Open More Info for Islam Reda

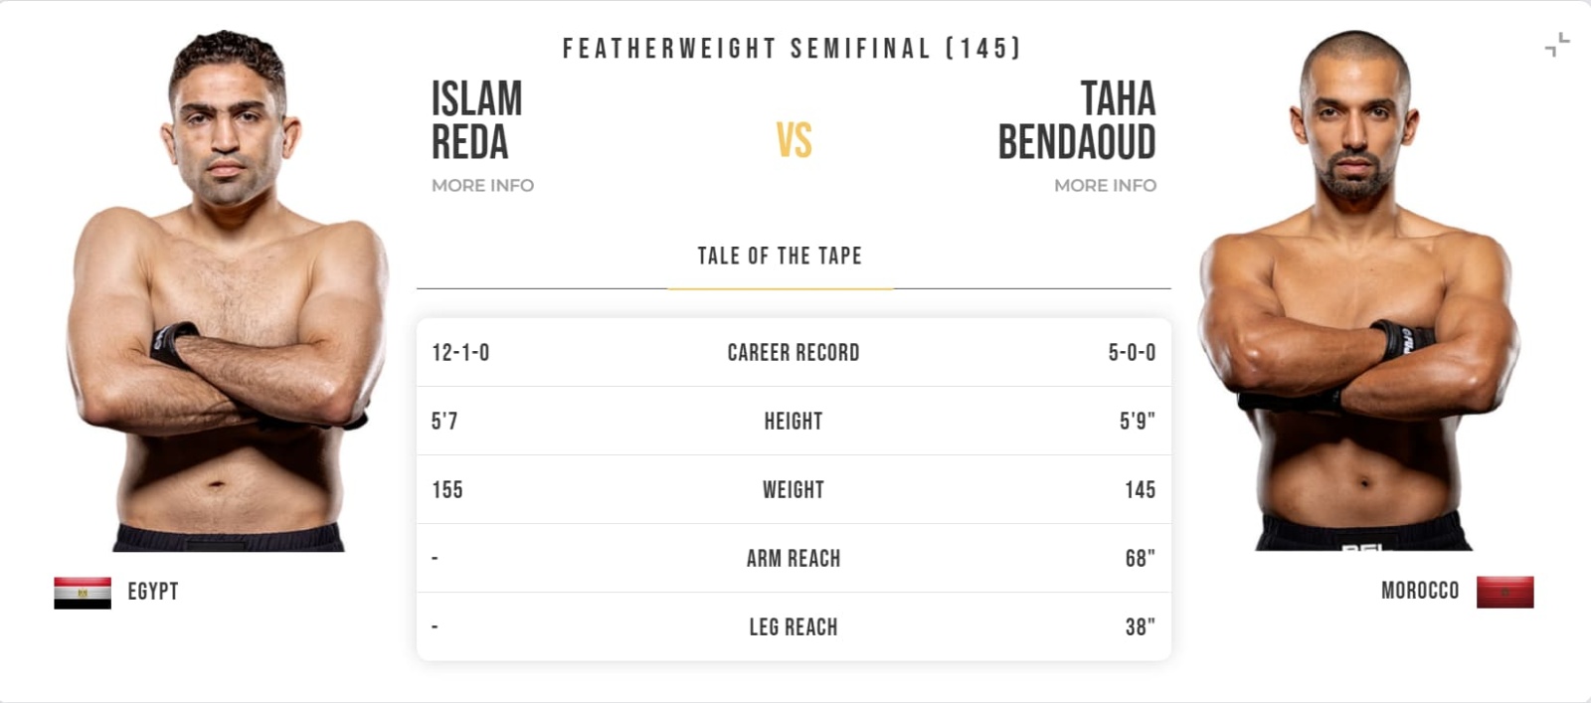pyautogui.click(x=482, y=185)
